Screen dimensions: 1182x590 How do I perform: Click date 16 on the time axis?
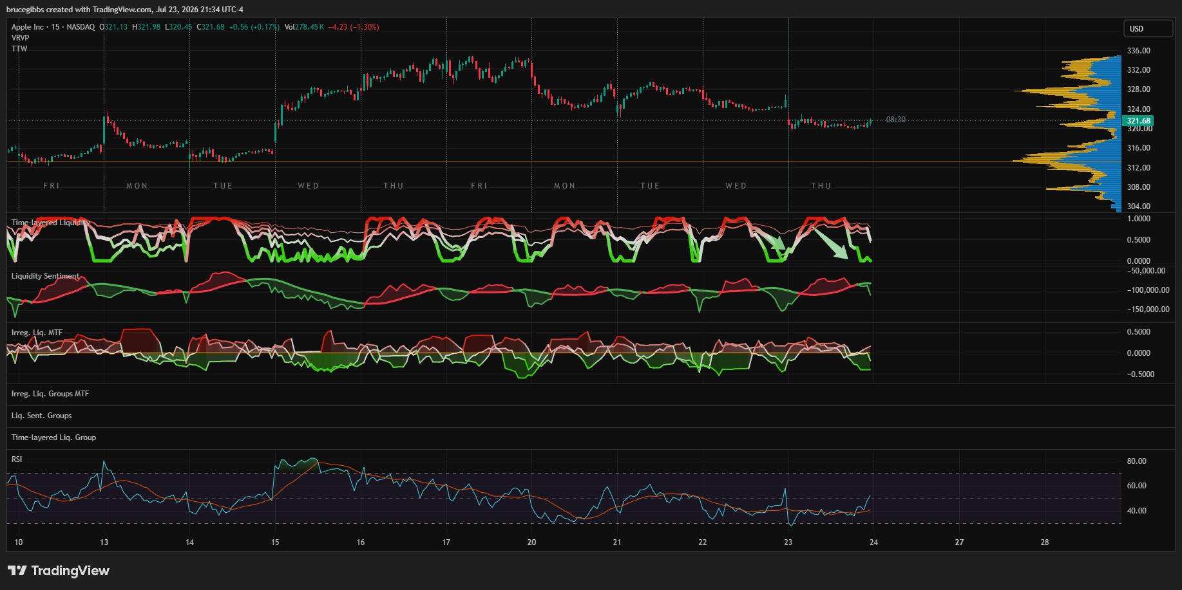(361, 542)
